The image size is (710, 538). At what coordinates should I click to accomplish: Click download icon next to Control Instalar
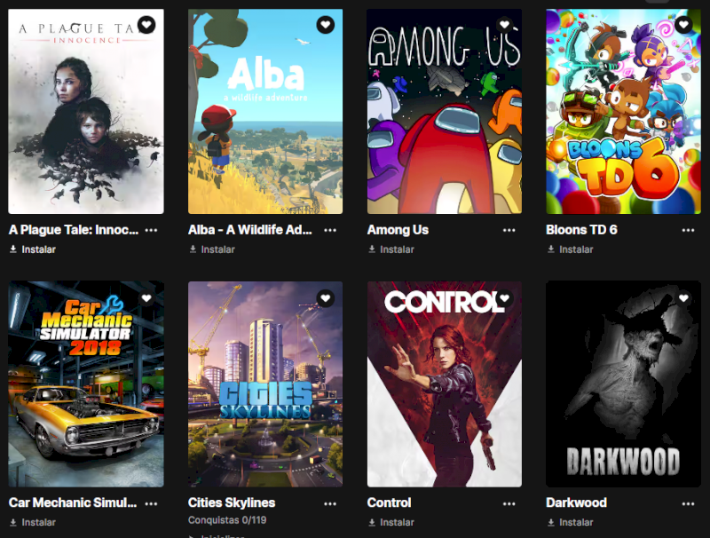(372, 522)
